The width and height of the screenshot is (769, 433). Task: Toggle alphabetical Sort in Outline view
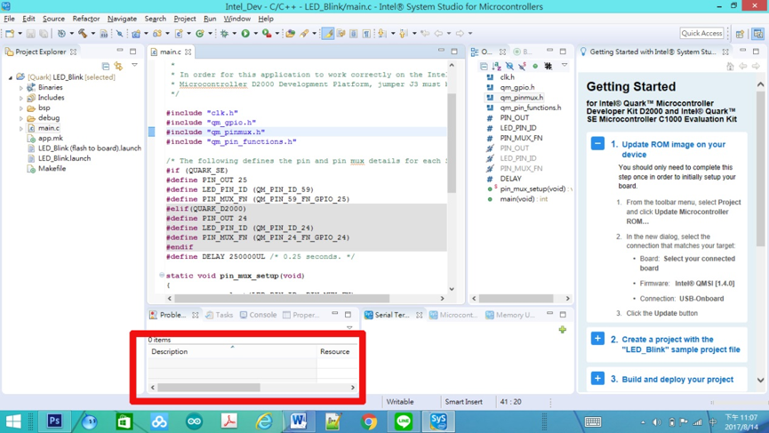click(497, 66)
